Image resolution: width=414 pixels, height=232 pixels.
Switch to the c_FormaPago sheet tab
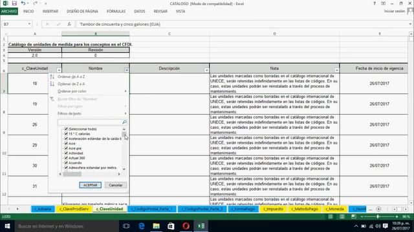(243, 209)
